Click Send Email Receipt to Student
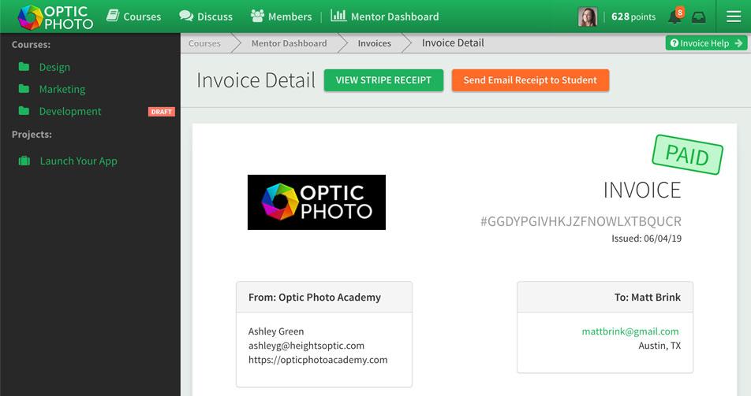The width and height of the screenshot is (751, 396). tap(530, 80)
